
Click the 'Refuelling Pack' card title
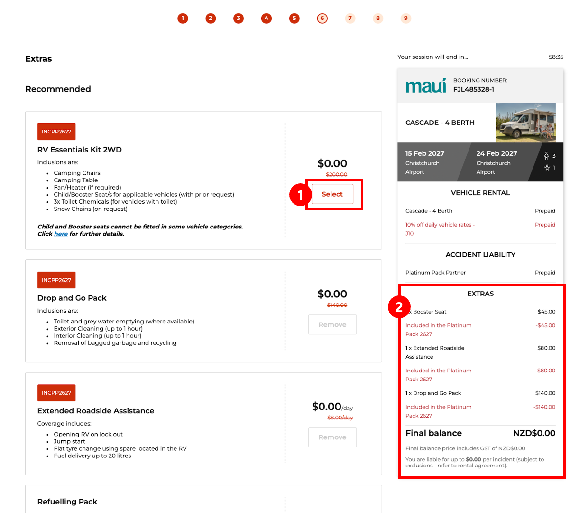[67, 502]
